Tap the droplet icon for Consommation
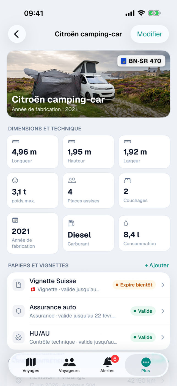 click(126, 223)
